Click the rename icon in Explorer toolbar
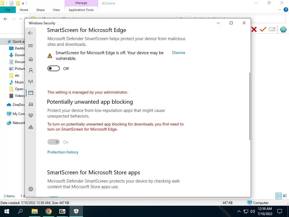Screen dimensions: 289x217 pyautogui.click(x=272, y=29)
